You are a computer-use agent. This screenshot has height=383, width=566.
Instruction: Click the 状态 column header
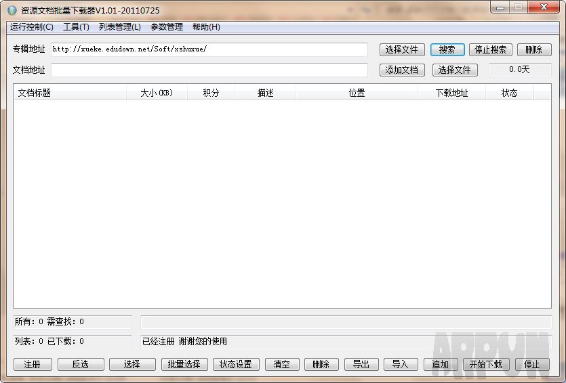(509, 93)
